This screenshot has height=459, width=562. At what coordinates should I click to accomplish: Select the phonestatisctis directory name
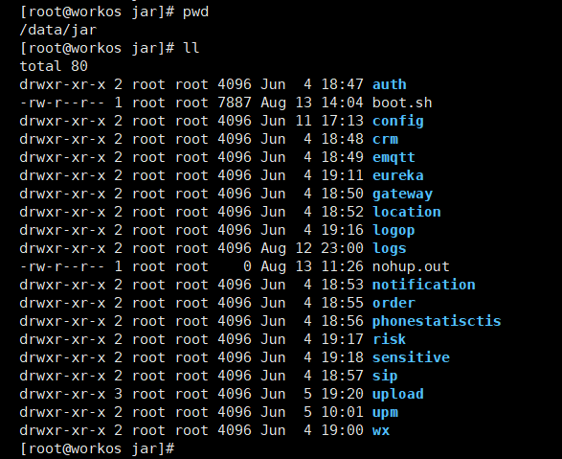tap(437, 322)
